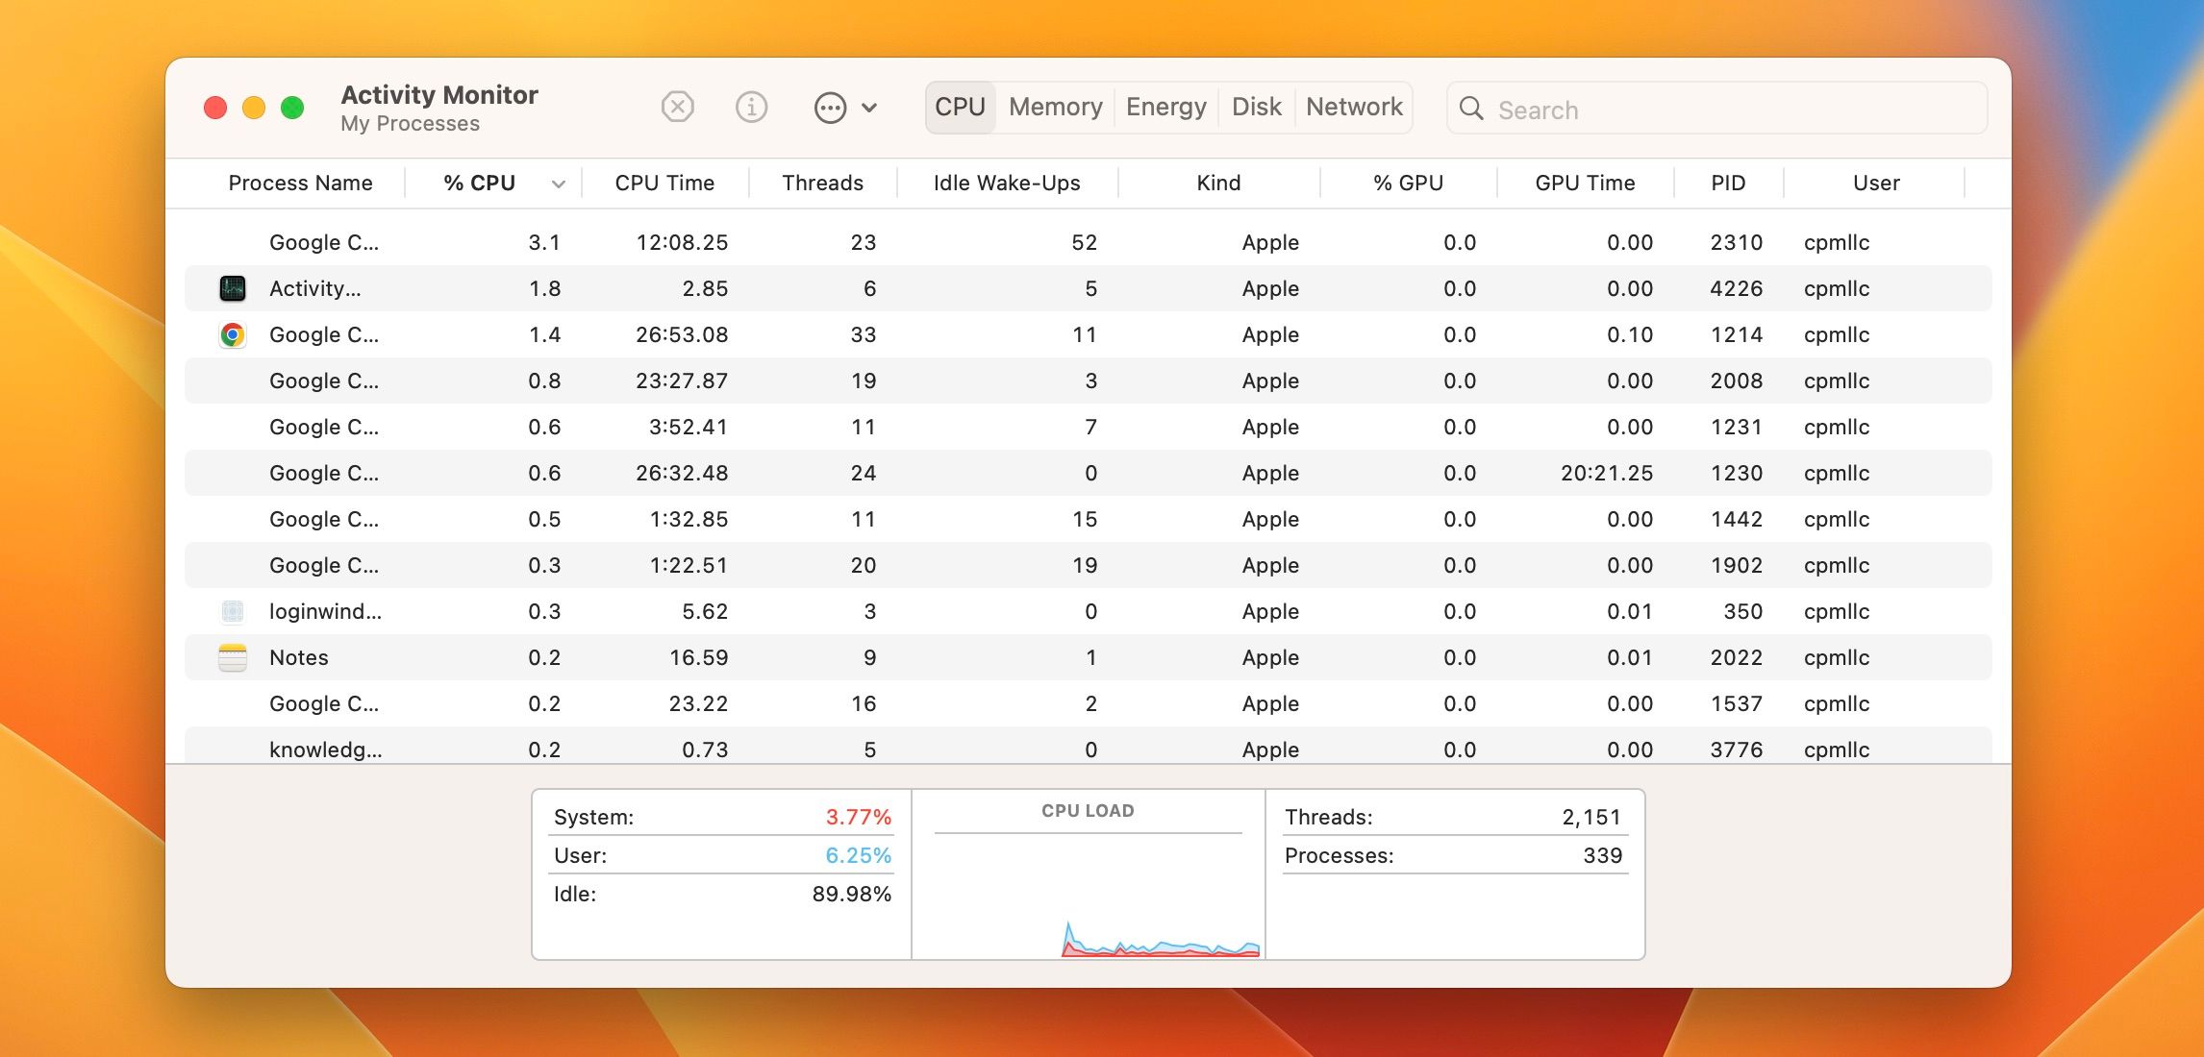The width and height of the screenshot is (2204, 1057).
Task: Sort by the CPU Time column header
Action: [664, 183]
